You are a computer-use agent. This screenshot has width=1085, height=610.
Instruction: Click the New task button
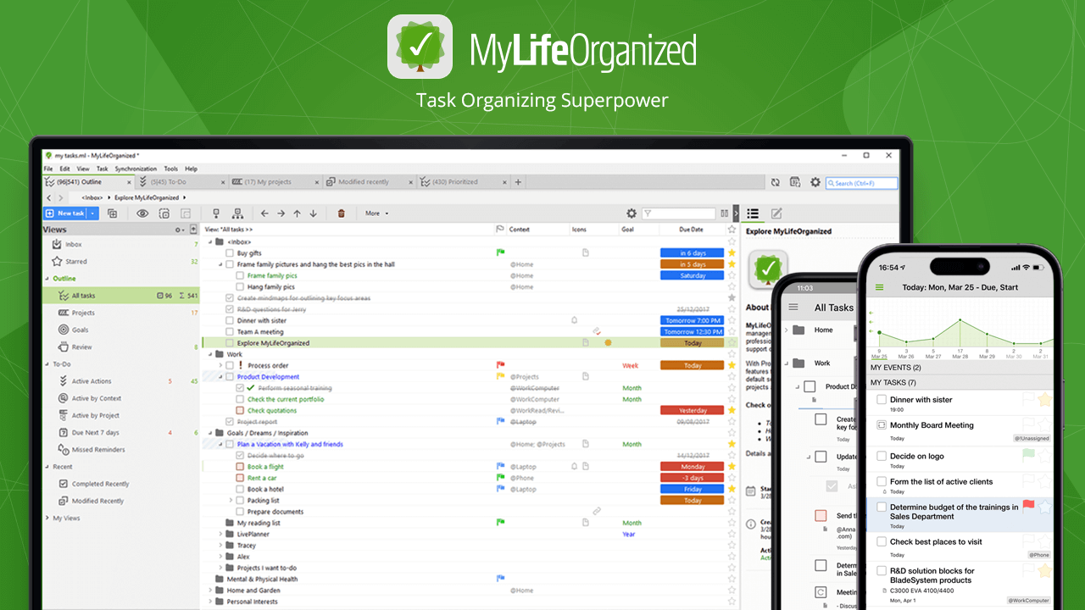click(65, 213)
